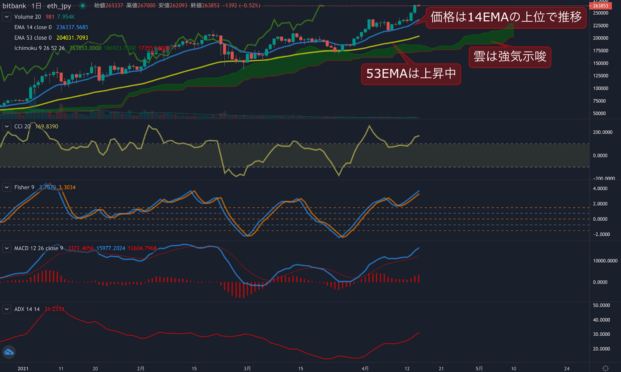Select the 雲は強気示唆 annotation box
This screenshot has width=621, height=372.
(510, 57)
